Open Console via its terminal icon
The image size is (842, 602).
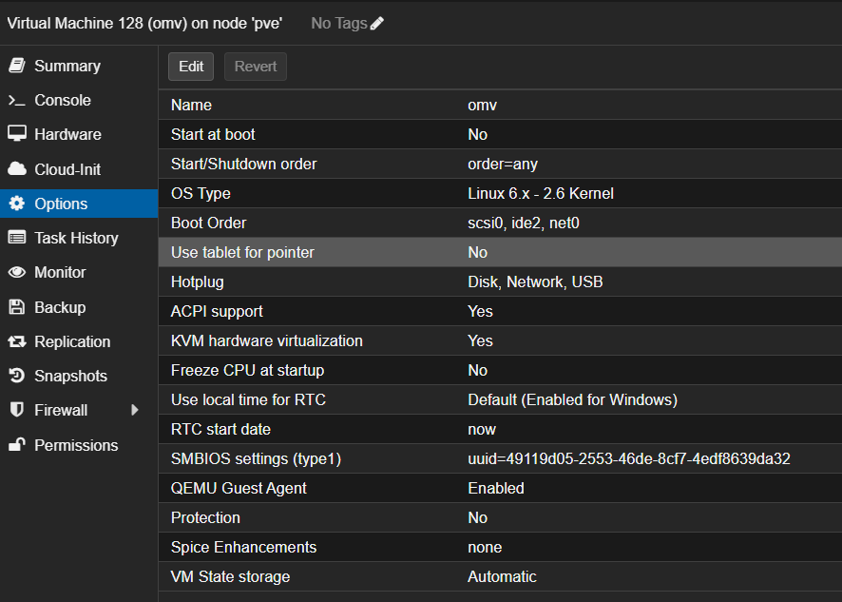16,100
